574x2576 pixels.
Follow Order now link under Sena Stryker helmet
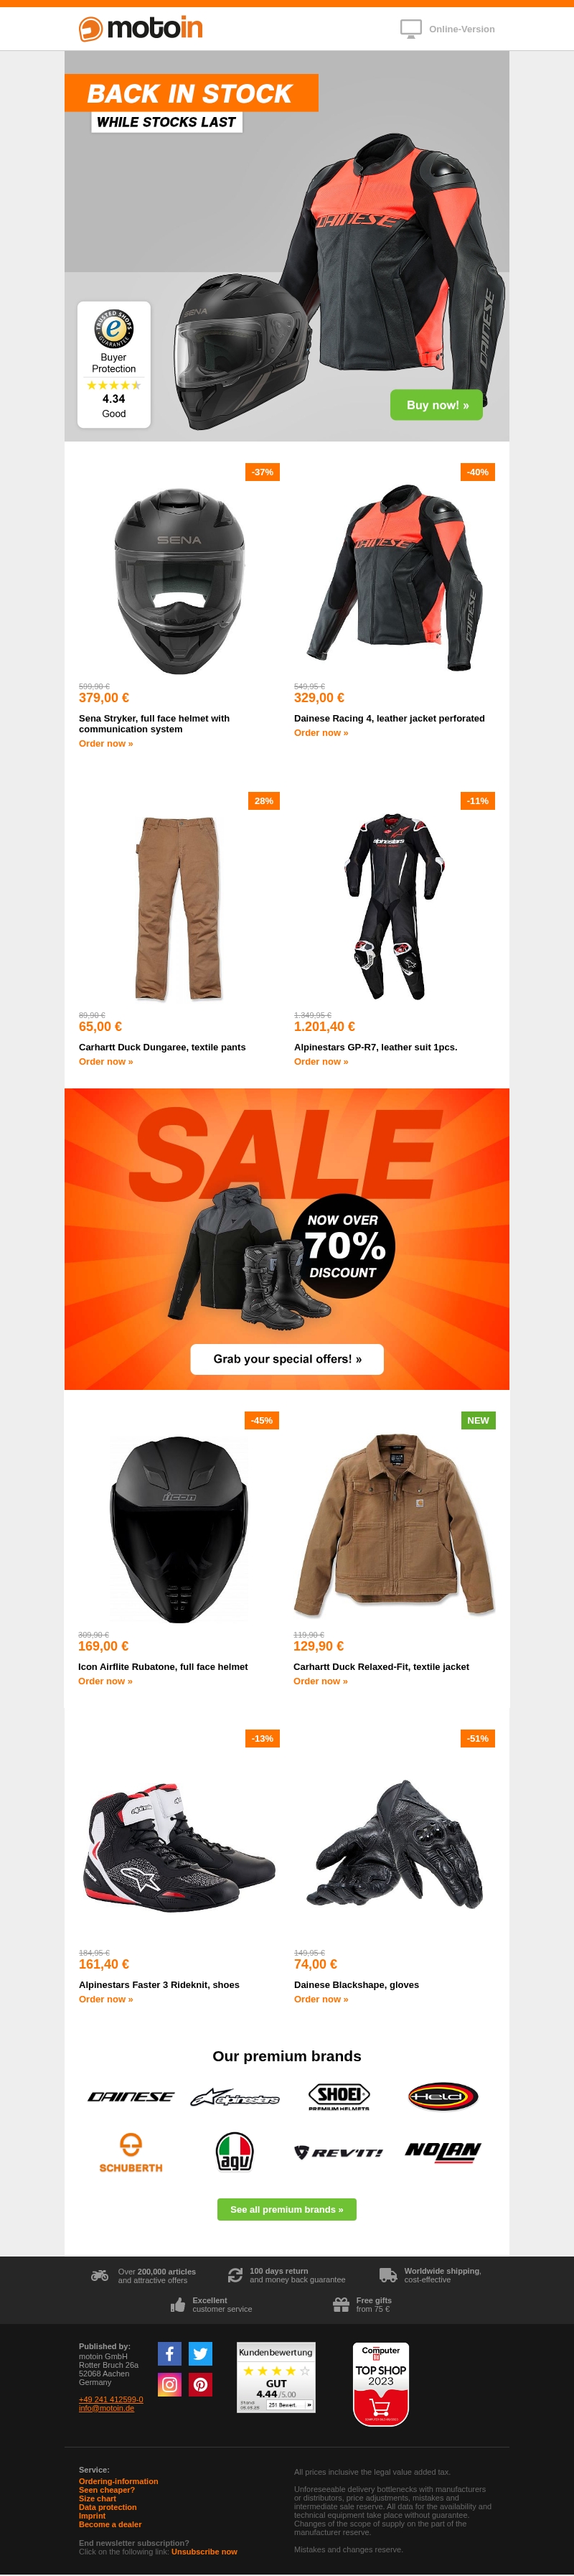[x=106, y=744]
